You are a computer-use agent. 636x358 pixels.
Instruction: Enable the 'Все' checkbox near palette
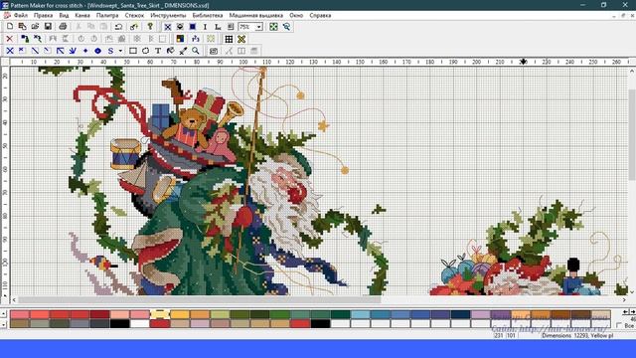[x=619, y=325]
